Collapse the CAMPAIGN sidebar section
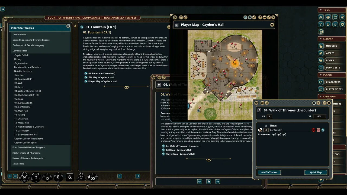 click(321, 96)
